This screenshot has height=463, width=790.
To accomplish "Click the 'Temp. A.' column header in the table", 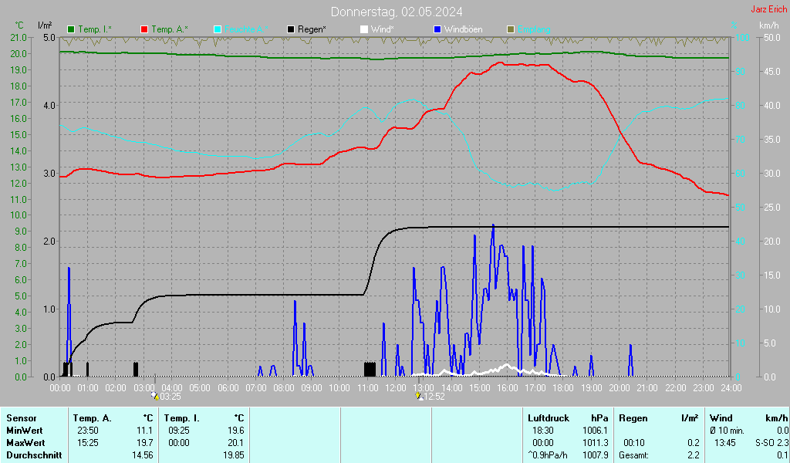I will (93, 418).
